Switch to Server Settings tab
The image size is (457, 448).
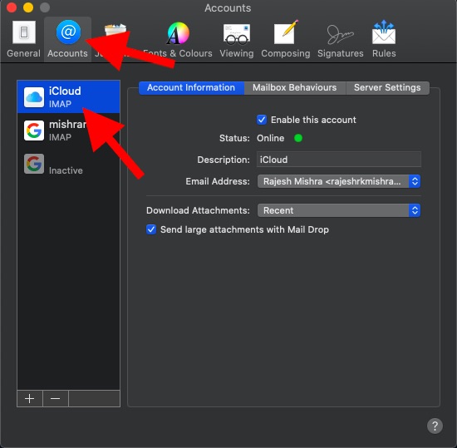(x=387, y=88)
